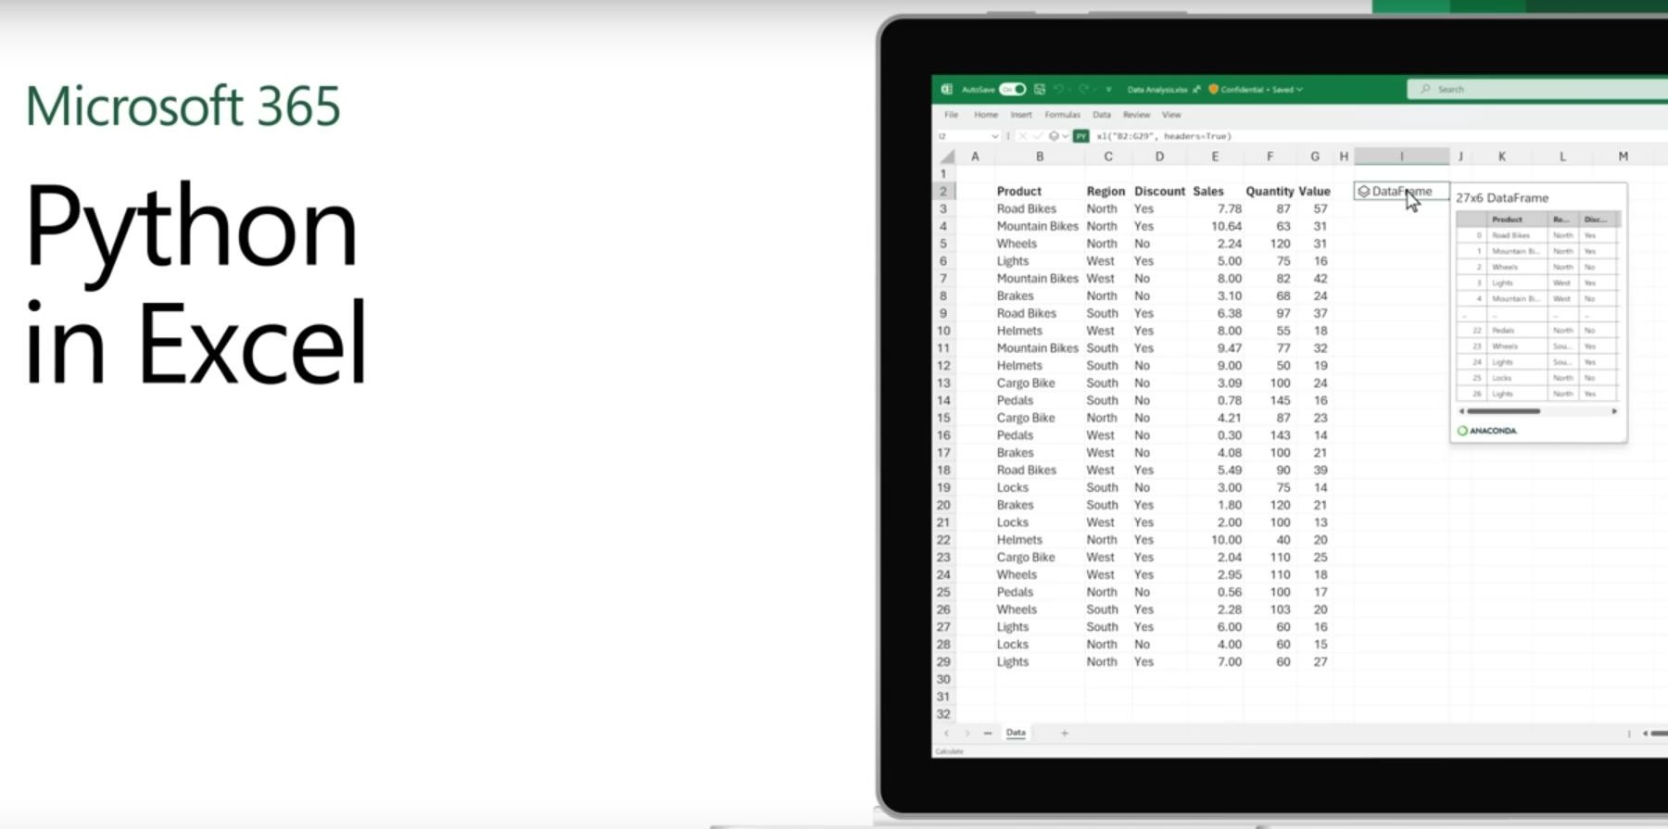The height and width of the screenshot is (829, 1668).
Task: Expand the Python output type dropdown arrow
Action: click(1065, 136)
